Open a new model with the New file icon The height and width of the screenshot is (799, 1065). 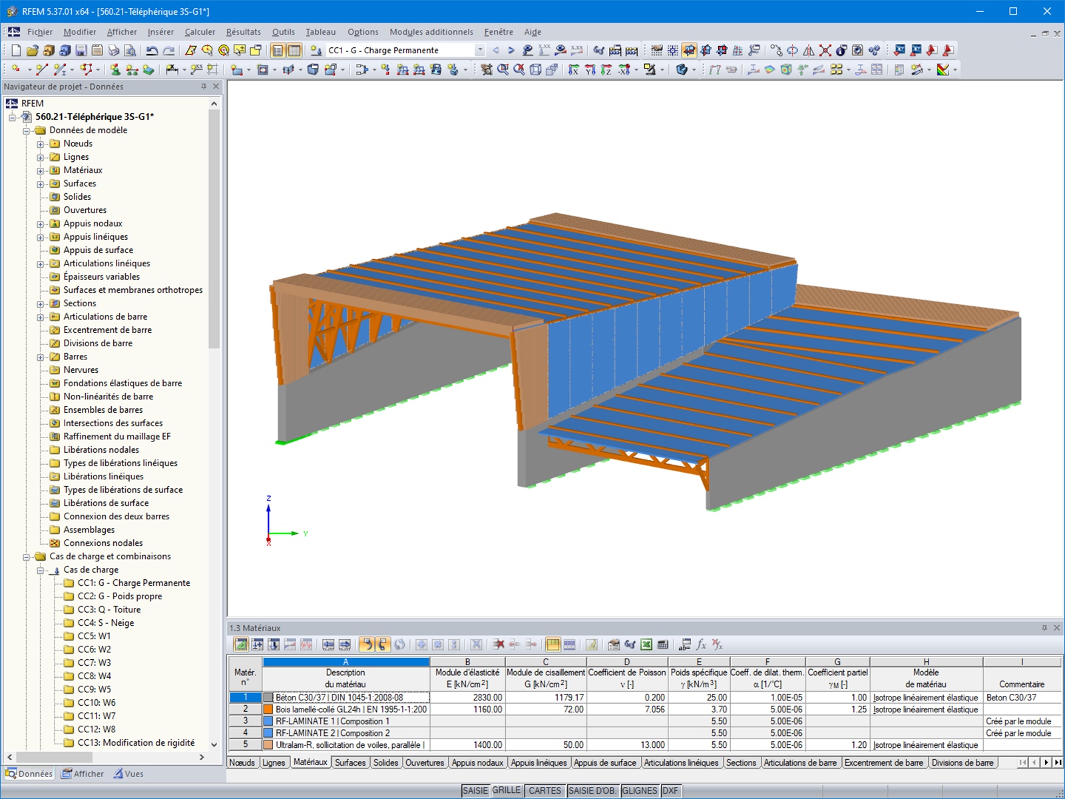(x=15, y=50)
